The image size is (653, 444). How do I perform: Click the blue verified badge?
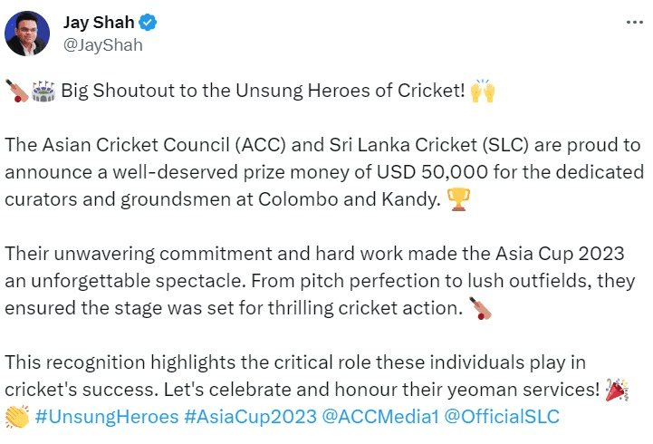142,23
